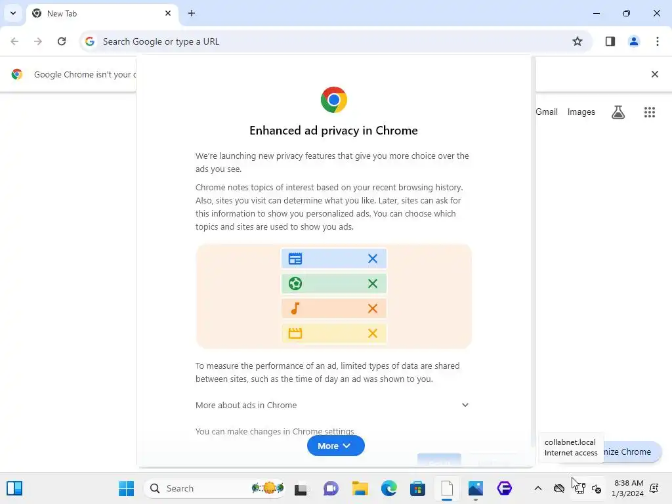Viewport: 672px width, 504px height.
Task: Click the More button in dialog
Action: [335, 446]
